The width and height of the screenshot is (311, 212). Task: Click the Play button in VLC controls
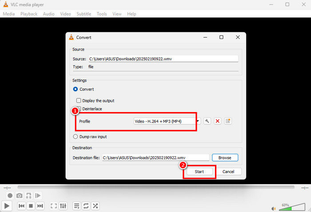pos(7,206)
